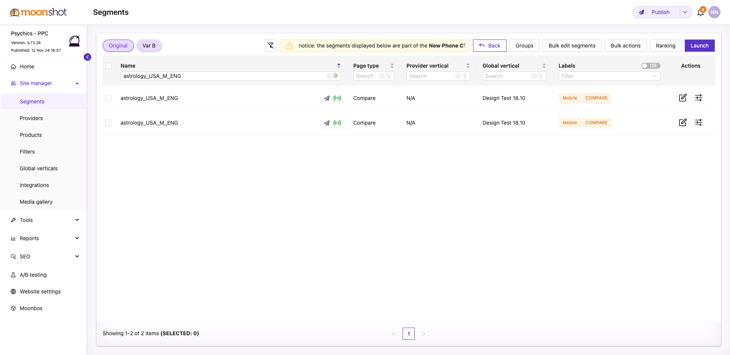The width and height of the screenshot is (730, 355).
Task: Go to previous page arrow
Action: pos(394,334)
